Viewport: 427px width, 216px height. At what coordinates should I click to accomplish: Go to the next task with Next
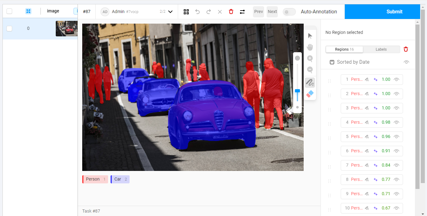pos(272,11)
